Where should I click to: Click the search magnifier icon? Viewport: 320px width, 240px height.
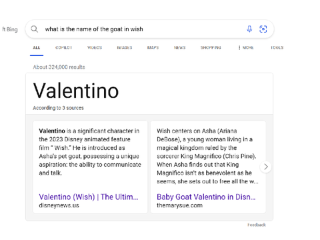coord(35,29)
